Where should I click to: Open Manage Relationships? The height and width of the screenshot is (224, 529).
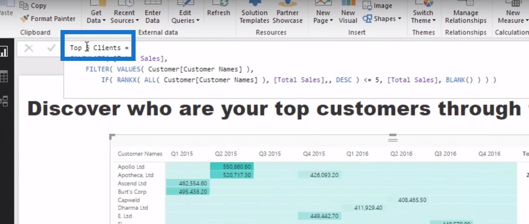point(466,13)
